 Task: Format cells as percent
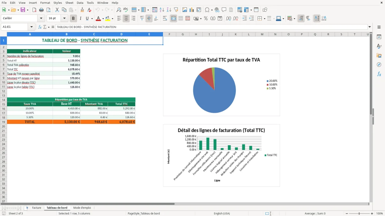click(x=206, y=19)
